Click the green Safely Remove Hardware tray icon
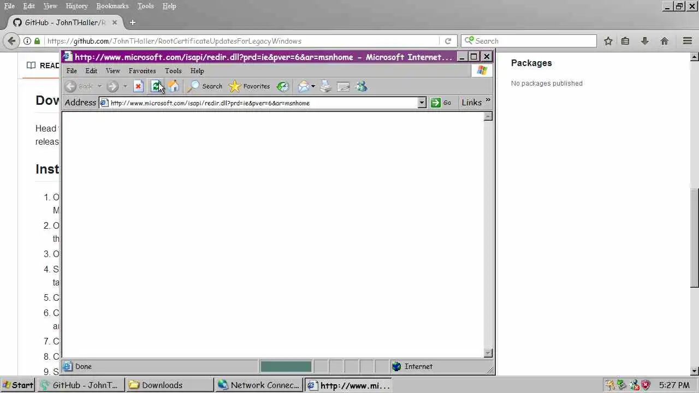 [x=621, y=385]
